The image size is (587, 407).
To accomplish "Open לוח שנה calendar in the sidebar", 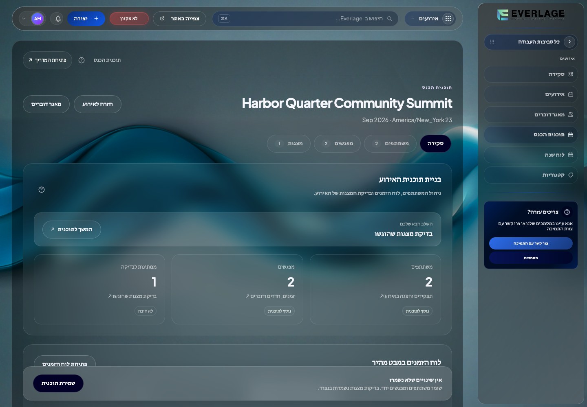I will pyautogui.click(x=531, y=155).
